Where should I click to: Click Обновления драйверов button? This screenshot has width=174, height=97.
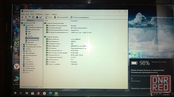point(79,17)
